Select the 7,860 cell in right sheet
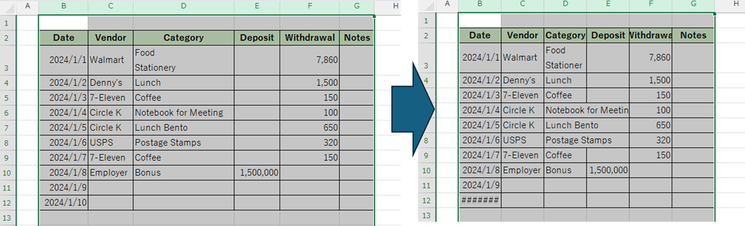The width and height of the screenshot is (745, 226). click(x=651, y=58)
